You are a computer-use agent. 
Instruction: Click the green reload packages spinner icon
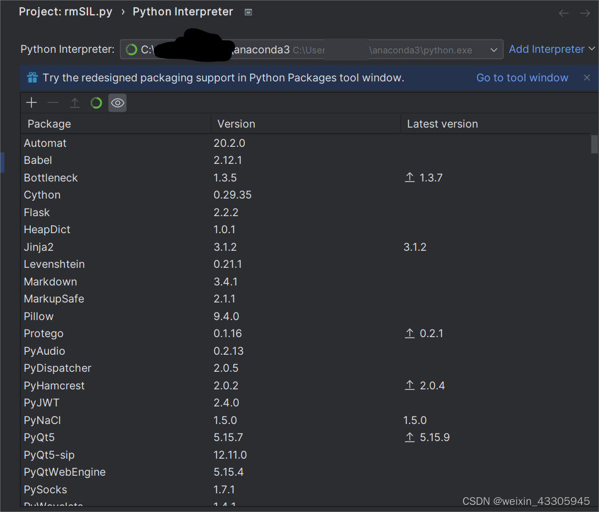coord(96,103)
